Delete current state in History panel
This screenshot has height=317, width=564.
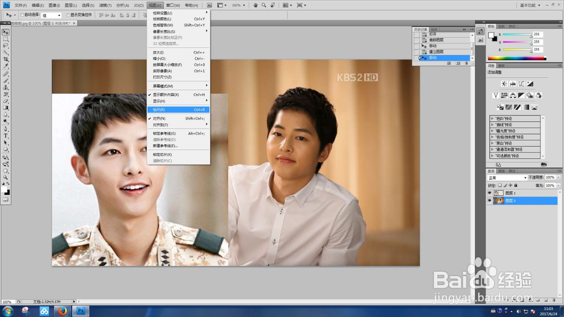click(466, 63)
